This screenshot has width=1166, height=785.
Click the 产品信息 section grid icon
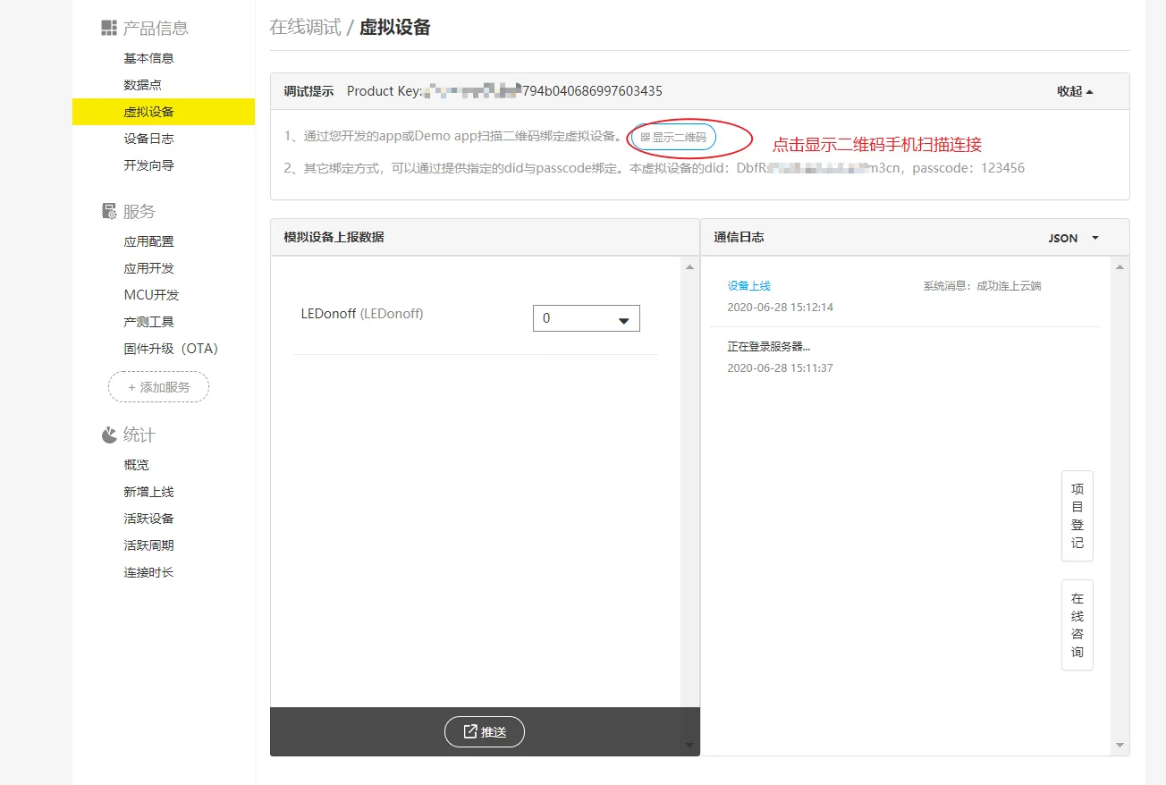tap(109, 28)
